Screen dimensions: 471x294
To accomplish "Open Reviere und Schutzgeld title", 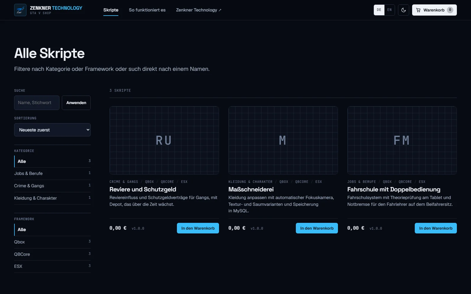I will 143,189.
